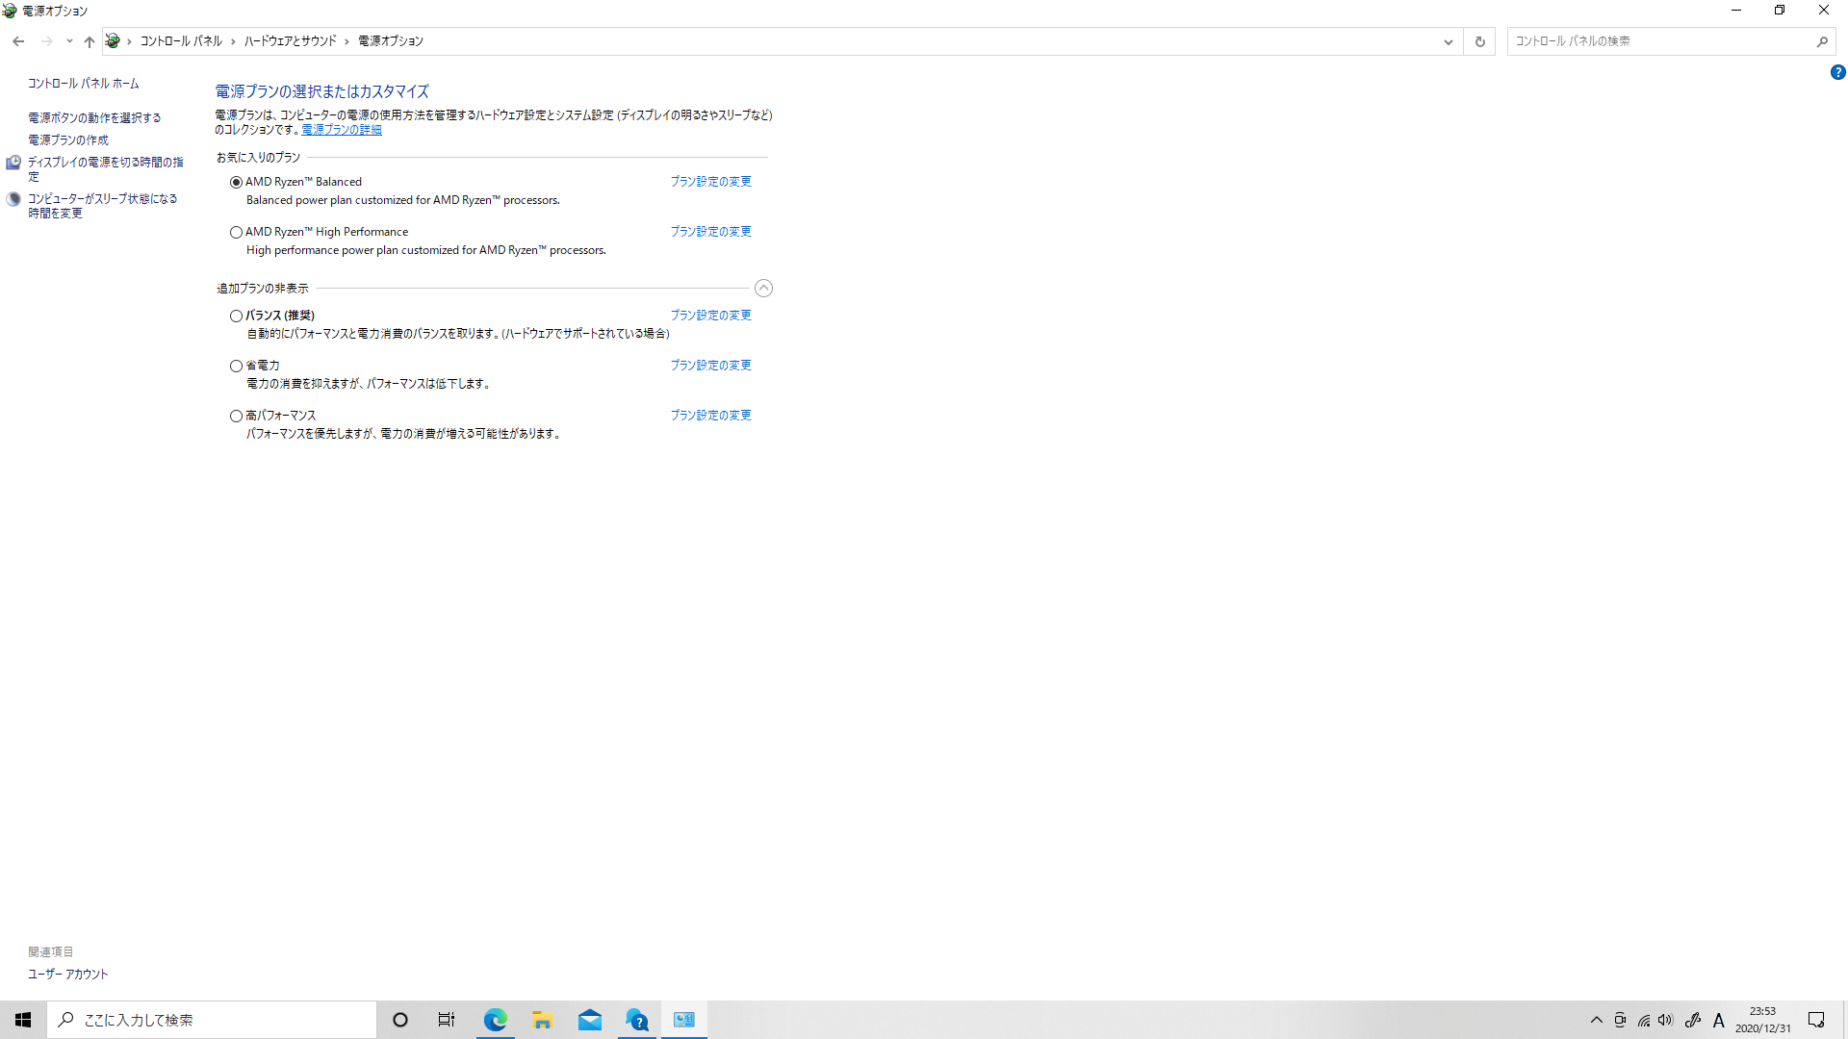Launch Microsoft Edge from taskbar
The width and height of the screenshot is (1848, 1039).
tap(495, 1020)
